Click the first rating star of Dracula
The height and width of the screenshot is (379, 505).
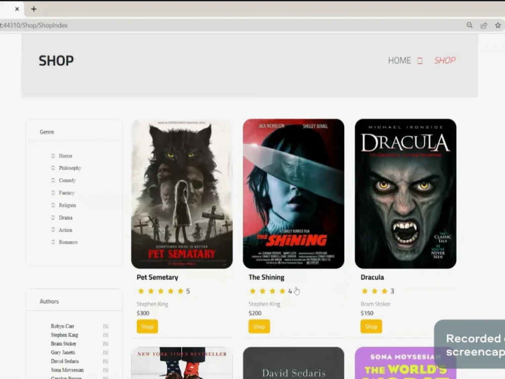(365, 291)
